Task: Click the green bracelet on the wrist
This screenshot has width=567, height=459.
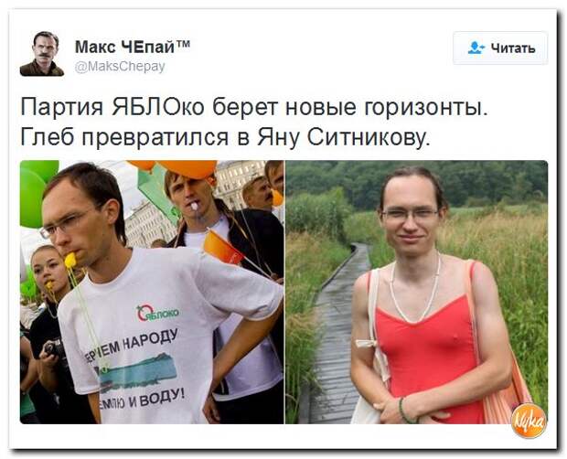Action: (x=404, y=411)
